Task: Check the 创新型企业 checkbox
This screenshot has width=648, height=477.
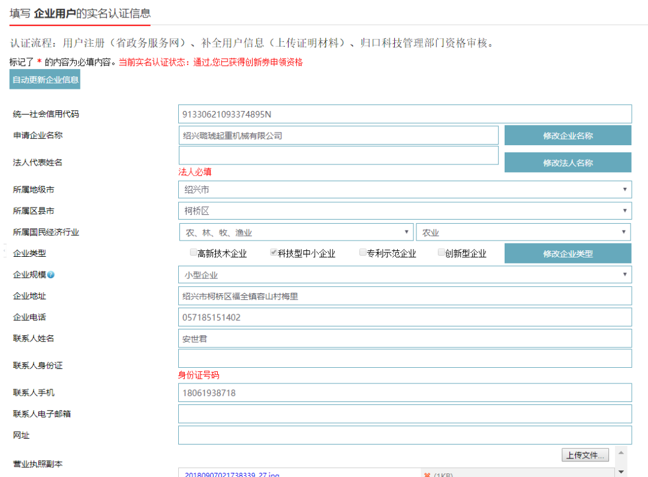Action: [x=441, y=252]
